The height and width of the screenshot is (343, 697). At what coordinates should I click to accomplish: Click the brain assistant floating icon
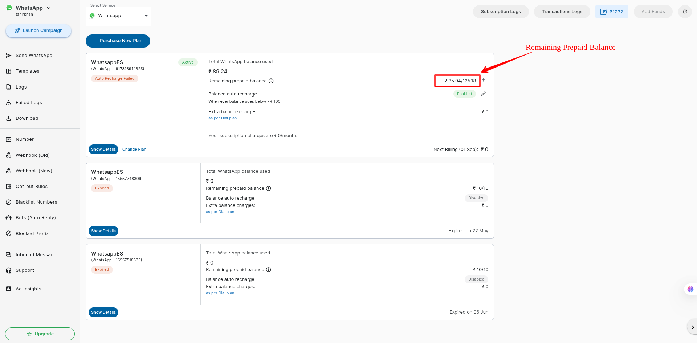click(x=690, y=289)
